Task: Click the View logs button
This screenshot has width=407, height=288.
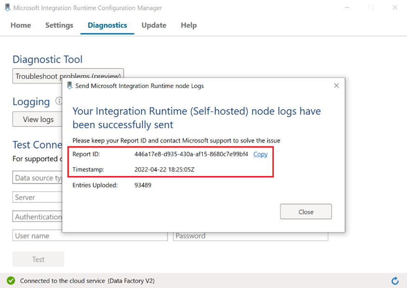Action: point(38,119)
